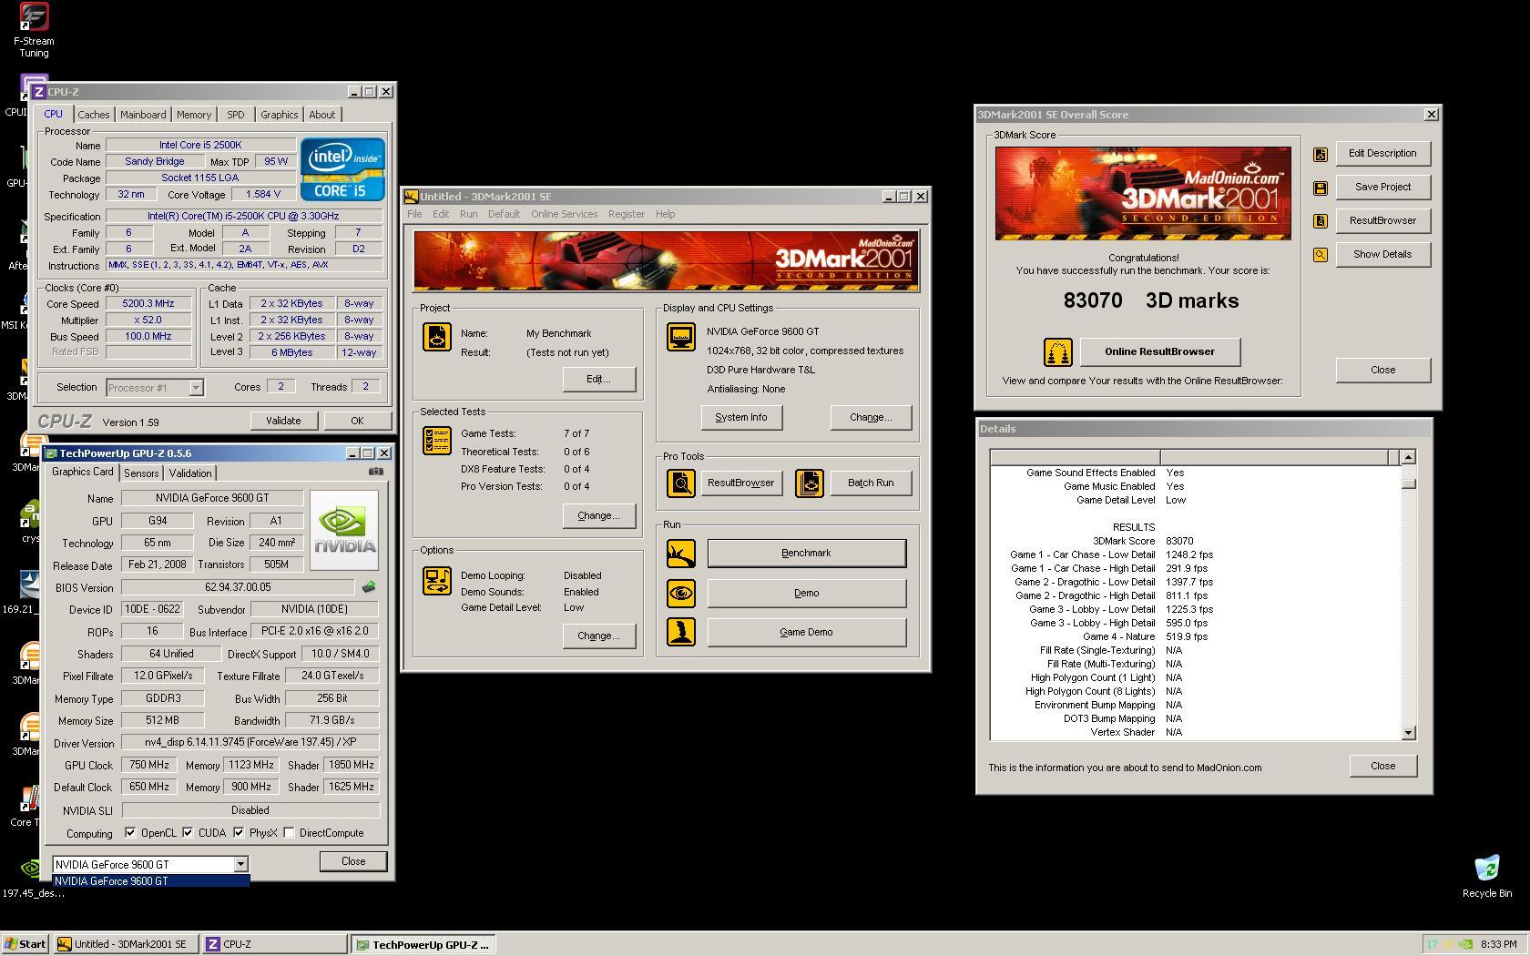Switch to the Memory tab in CPU-Z

(194, 115)
